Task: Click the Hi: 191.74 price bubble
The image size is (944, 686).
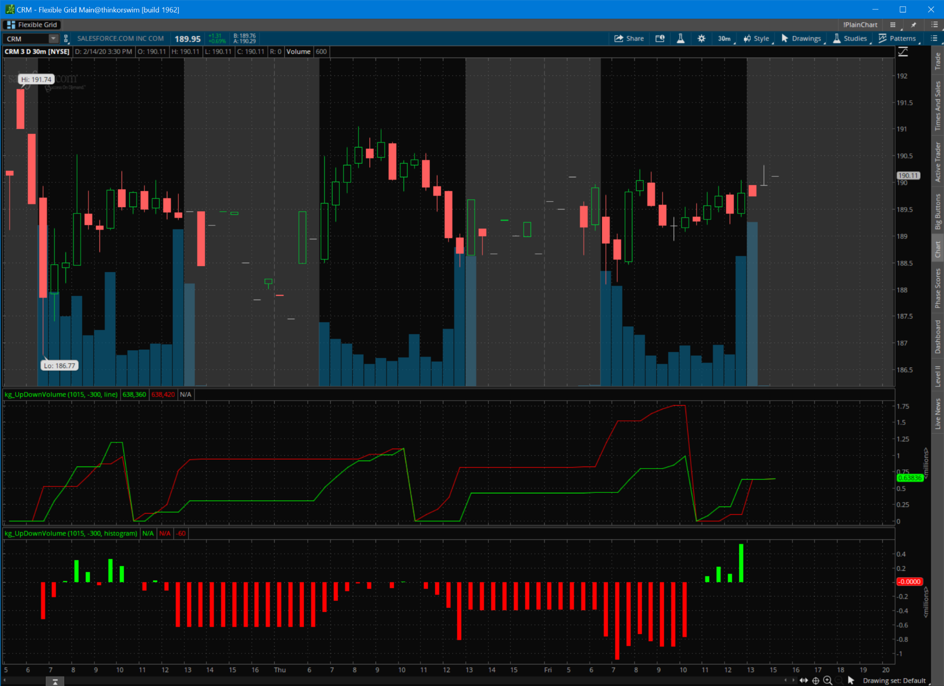Action: (x=36, y=79)
